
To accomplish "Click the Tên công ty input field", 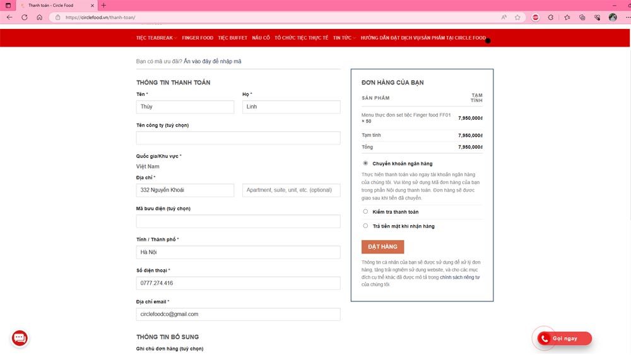I will click(x=239, y=138).
